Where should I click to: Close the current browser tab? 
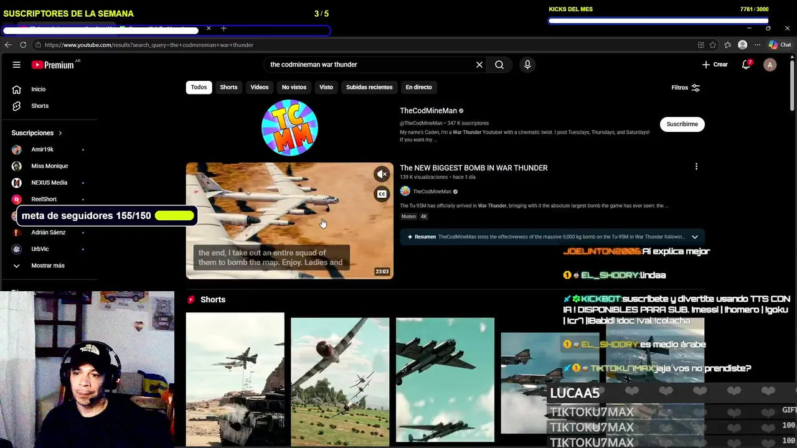click(209, 29)
